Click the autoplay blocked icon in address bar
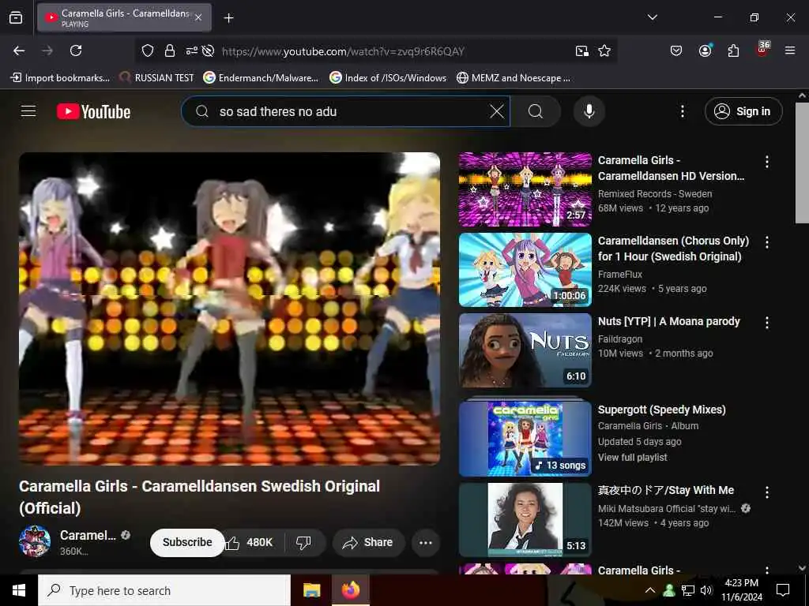The image size is (809, 606). (x=209, y=50)
